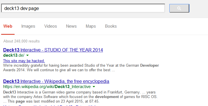Click the 'About 248,000 results' text
208x106 pixels.
click(x=21, y=41)
